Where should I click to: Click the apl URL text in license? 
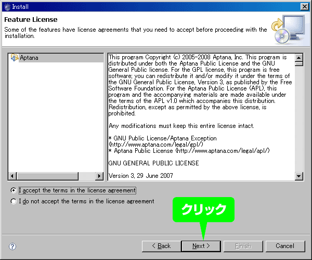click(x=223, y=151)
